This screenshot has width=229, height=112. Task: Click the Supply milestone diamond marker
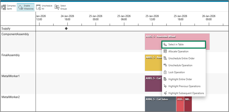(66, 28)
